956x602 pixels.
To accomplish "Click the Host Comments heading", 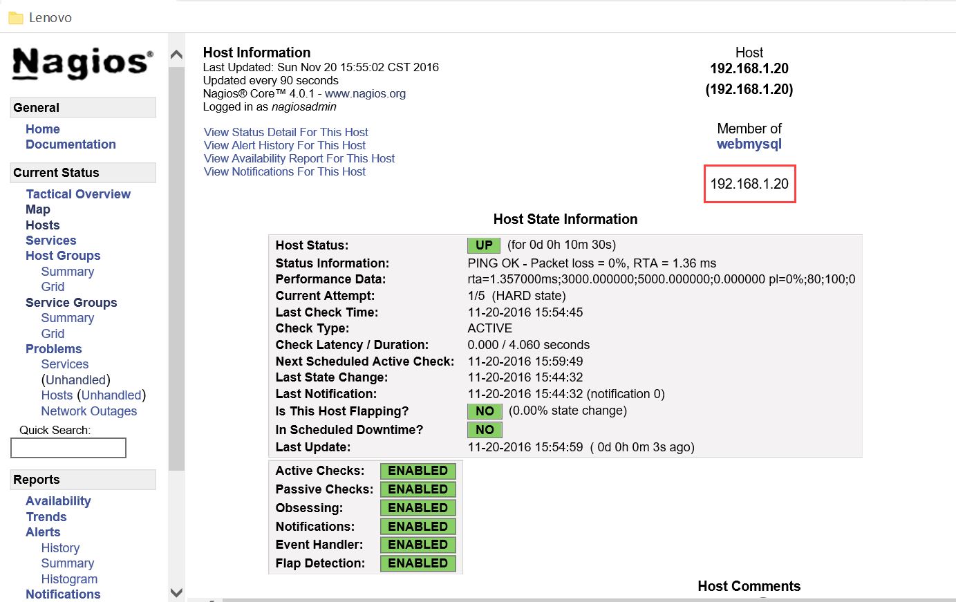I will pos(749,586).
